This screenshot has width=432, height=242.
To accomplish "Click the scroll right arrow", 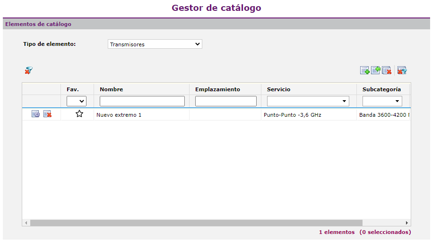I will [406, 223].
